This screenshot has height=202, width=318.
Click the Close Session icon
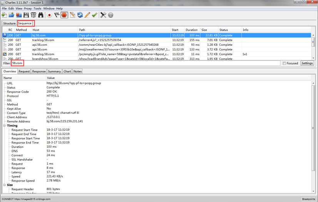coord(18,15)
